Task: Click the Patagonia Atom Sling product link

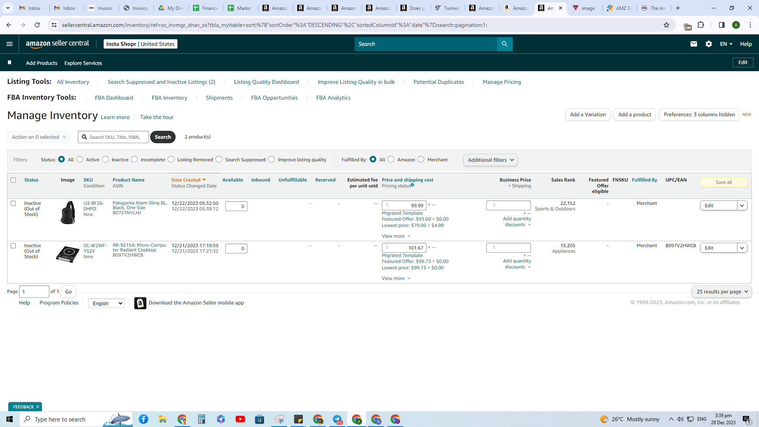Action: coord(140,205)
